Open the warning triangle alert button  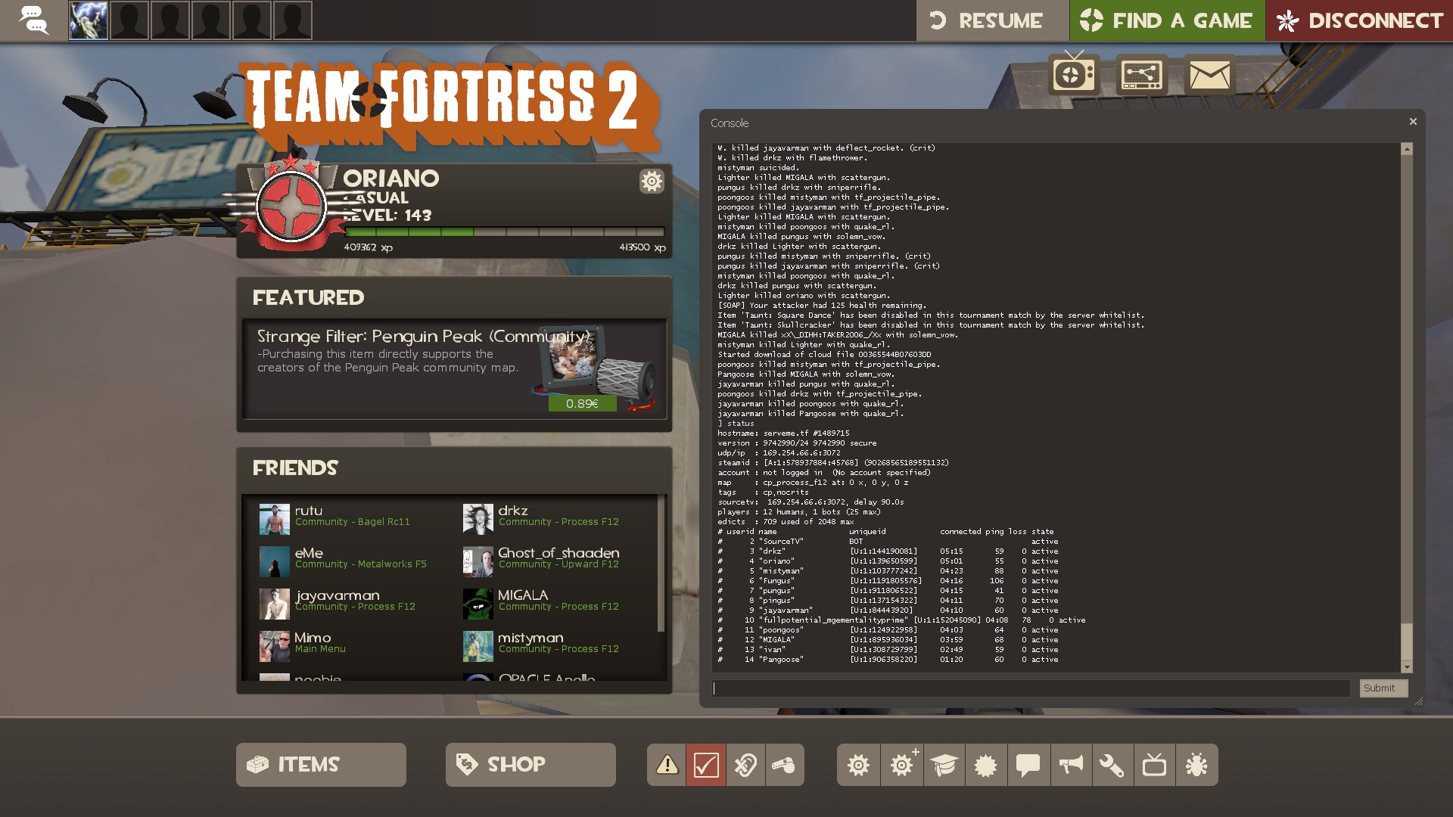tap(667, 765)
